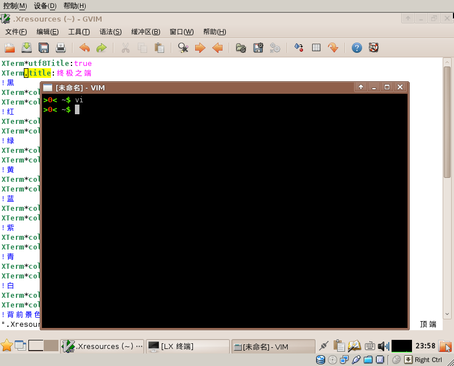Click the host key arrow icon beside Right Ctrl

(408, 360)
